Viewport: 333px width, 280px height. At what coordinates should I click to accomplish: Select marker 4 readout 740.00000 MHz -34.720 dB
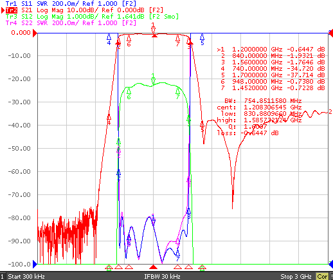point(273,69)
